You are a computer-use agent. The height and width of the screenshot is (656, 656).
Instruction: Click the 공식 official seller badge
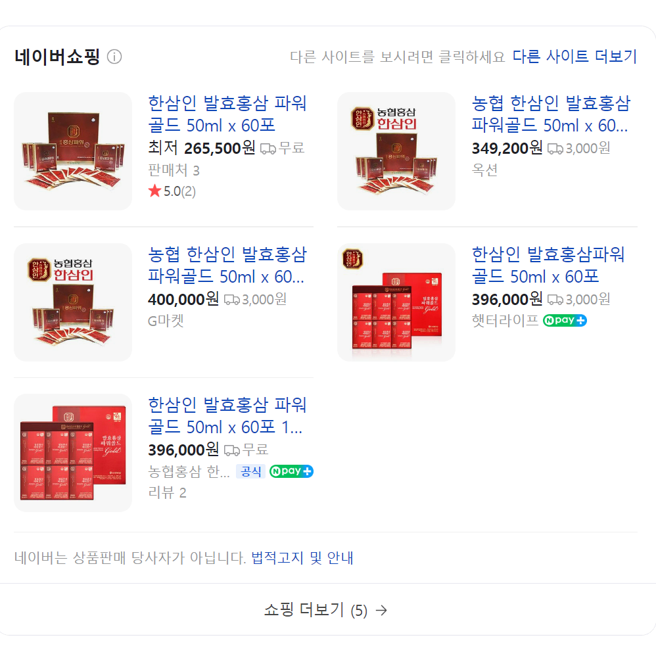pyautogui.click(x=250, y=471)
